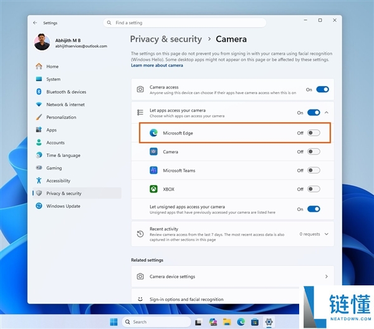Switch on the XBOX camera toggle
The width and height of the screenshot is (374, 329).
pos(314,189)
